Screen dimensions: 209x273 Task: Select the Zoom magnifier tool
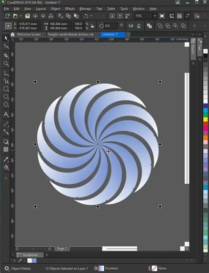click(x=6, y=64)
